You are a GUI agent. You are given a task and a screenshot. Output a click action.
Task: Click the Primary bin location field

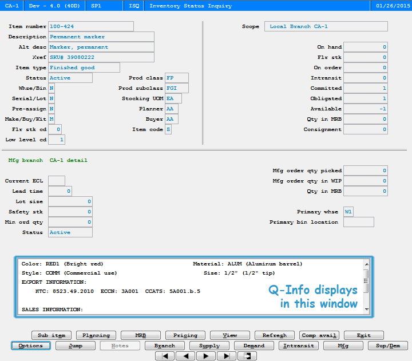point(359,222)
